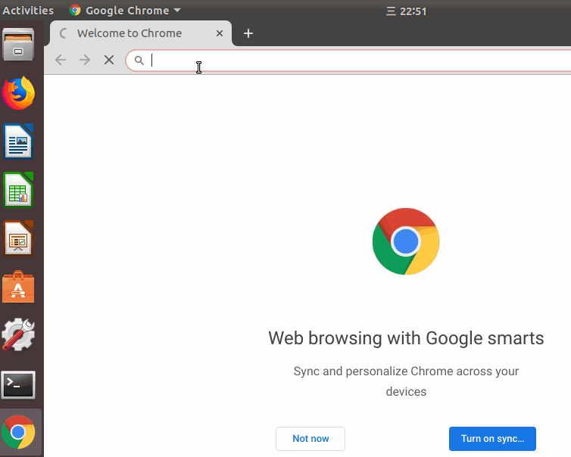
Task: Select the Welcome to Chrome tab
Action: [141, 33]
